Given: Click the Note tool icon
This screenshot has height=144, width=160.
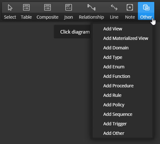Looking at the screenshot, I should pos(130,7).
